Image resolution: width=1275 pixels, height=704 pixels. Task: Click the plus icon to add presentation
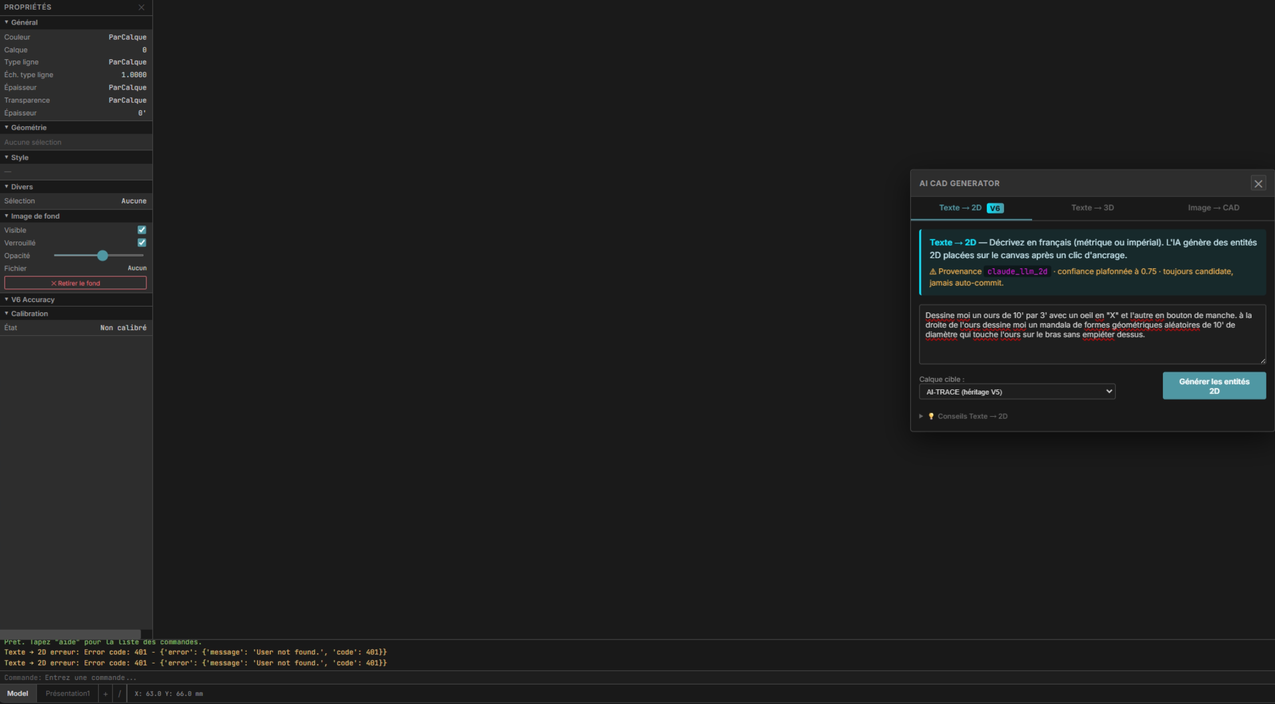pos(105,694)
